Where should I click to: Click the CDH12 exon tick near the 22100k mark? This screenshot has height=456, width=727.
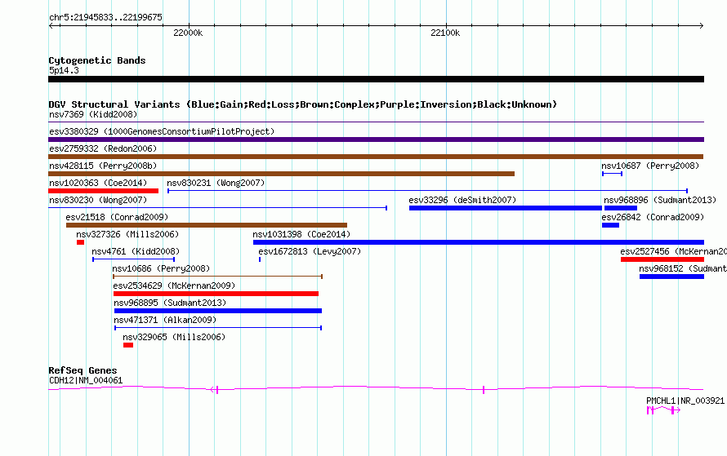tap(483, 390)
